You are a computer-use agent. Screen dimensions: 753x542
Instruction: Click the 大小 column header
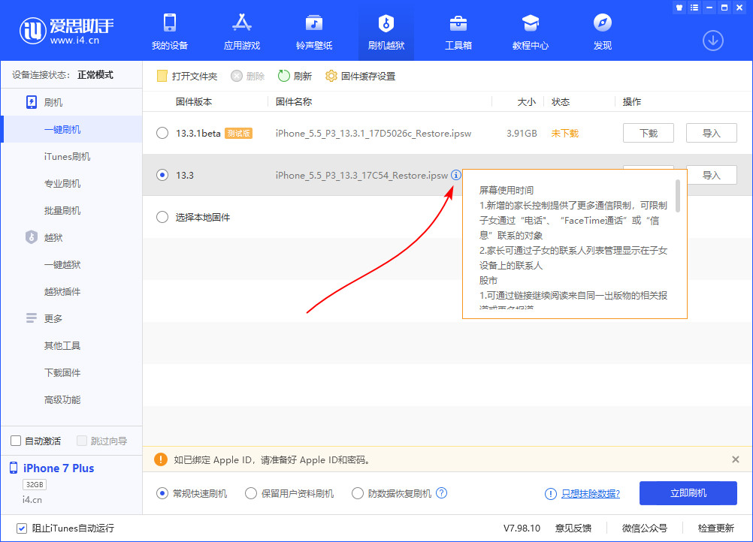point(526,101)
